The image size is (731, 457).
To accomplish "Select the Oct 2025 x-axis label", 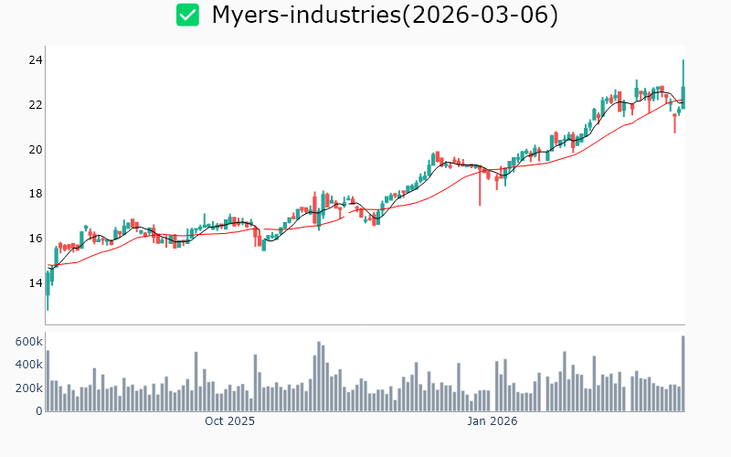I will 229,421.
